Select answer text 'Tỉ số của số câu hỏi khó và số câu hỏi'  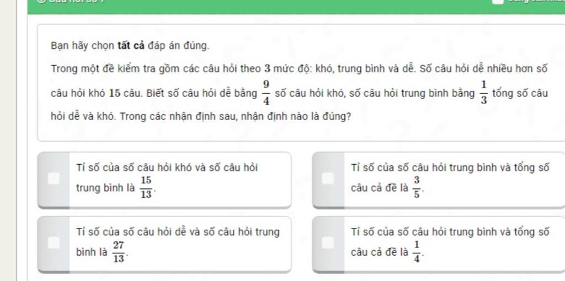pyautogui.click(x=167, y=168)
